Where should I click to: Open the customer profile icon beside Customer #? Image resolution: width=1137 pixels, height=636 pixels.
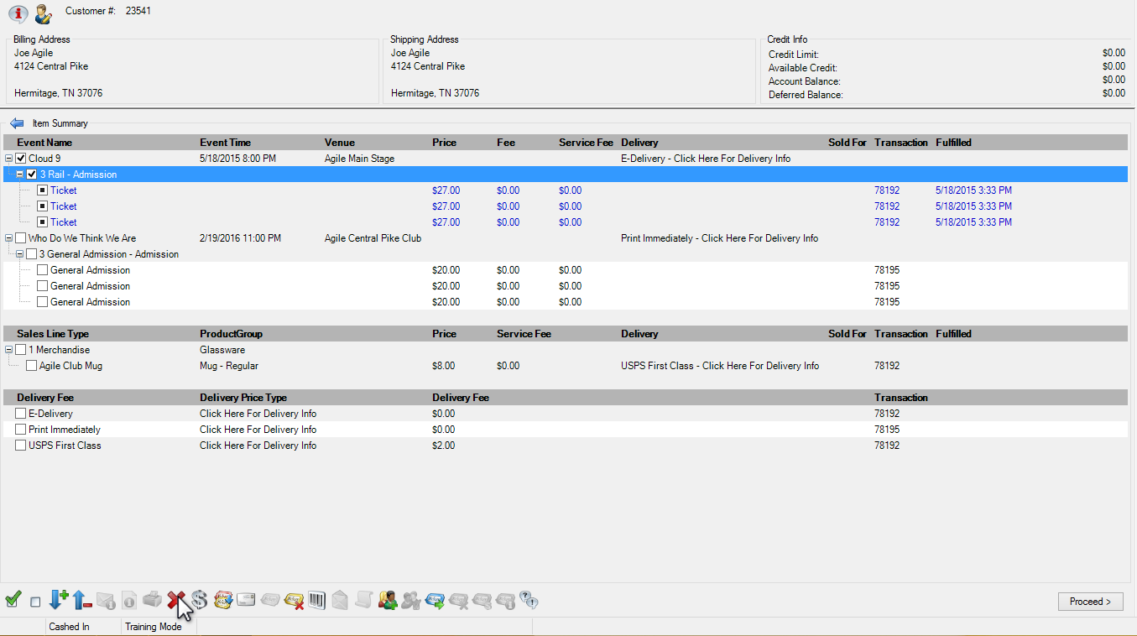pos(43,14)
